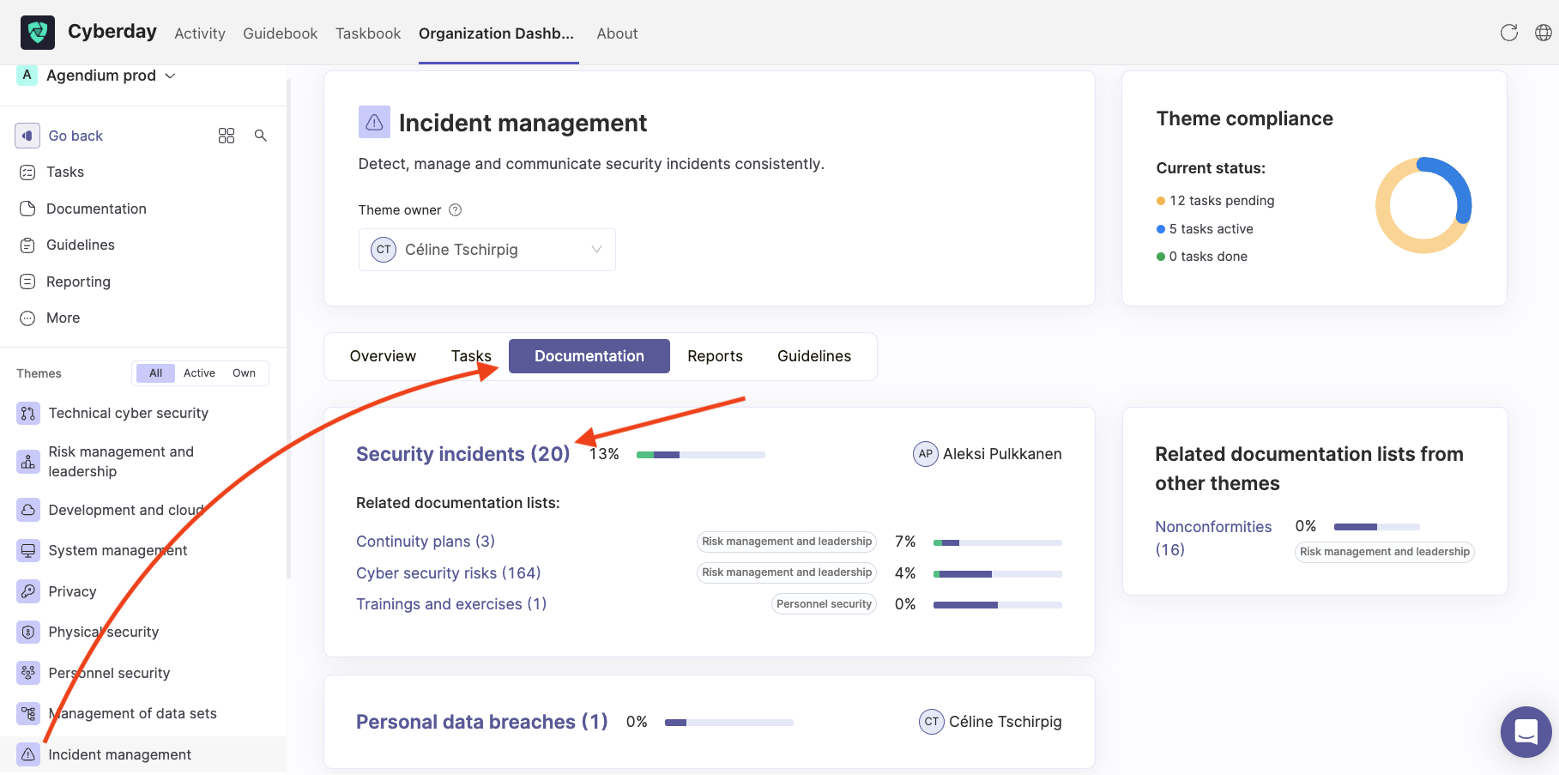The width and height of the screenshot is (1559, 775).
Task: Click the Reporting icon in sidebar
Action: (x=27, y=282)
